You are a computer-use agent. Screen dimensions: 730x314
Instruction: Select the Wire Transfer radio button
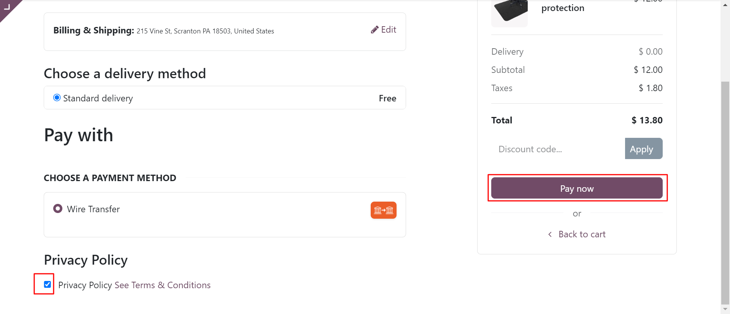tap(58, 209)
